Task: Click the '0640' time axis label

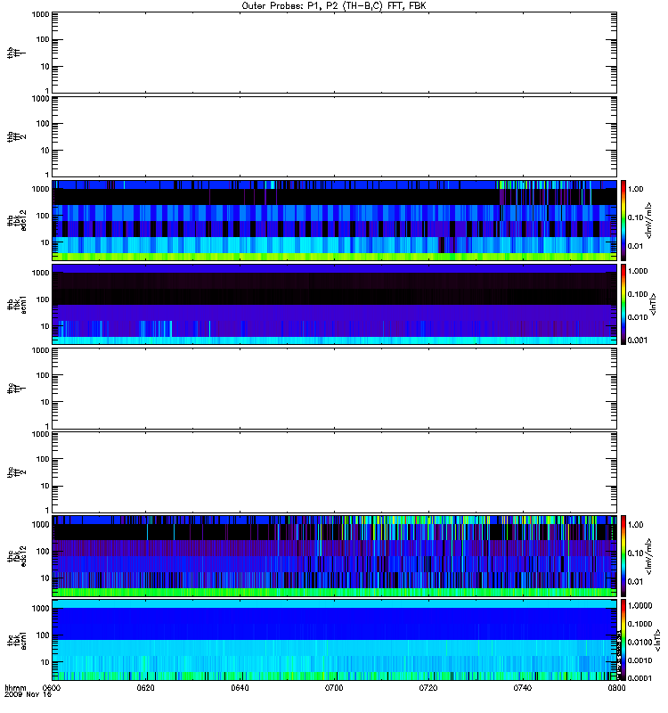Action: click(x=240, y=688)
